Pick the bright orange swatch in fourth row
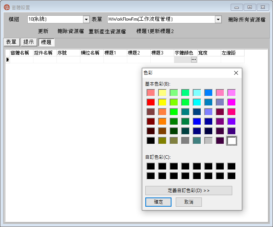This screenshot has height=227, width=273. [x=162, y=122]
